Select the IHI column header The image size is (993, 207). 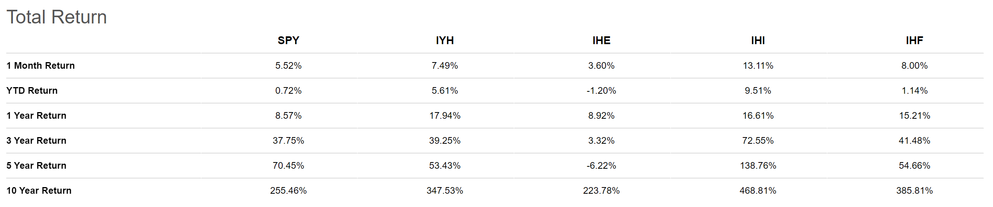[x=758, y=40]
